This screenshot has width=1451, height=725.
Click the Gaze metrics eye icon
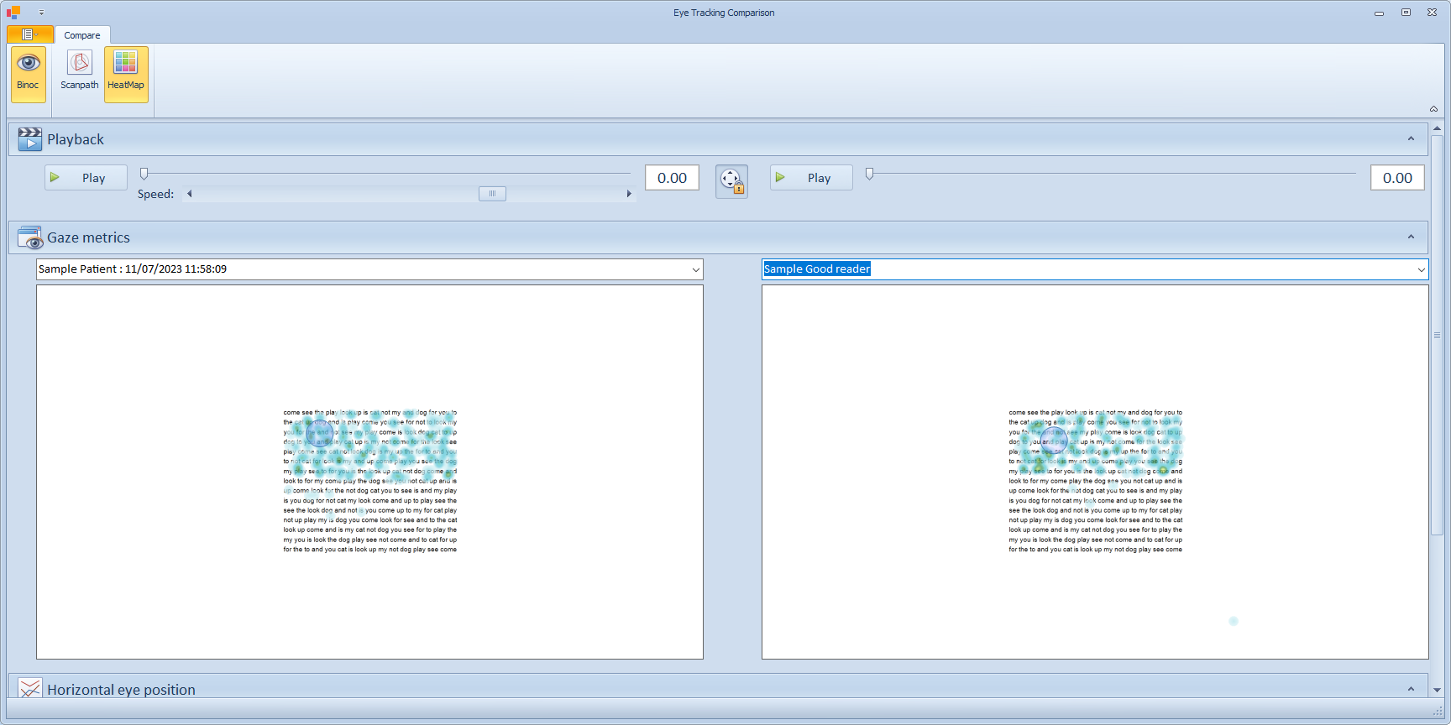(29, 238)
